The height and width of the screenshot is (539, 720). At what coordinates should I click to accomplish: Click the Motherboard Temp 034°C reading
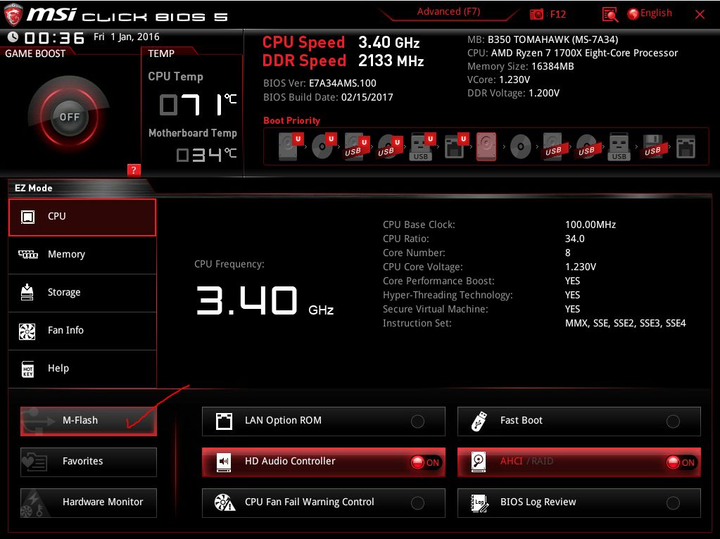(207, 154)
